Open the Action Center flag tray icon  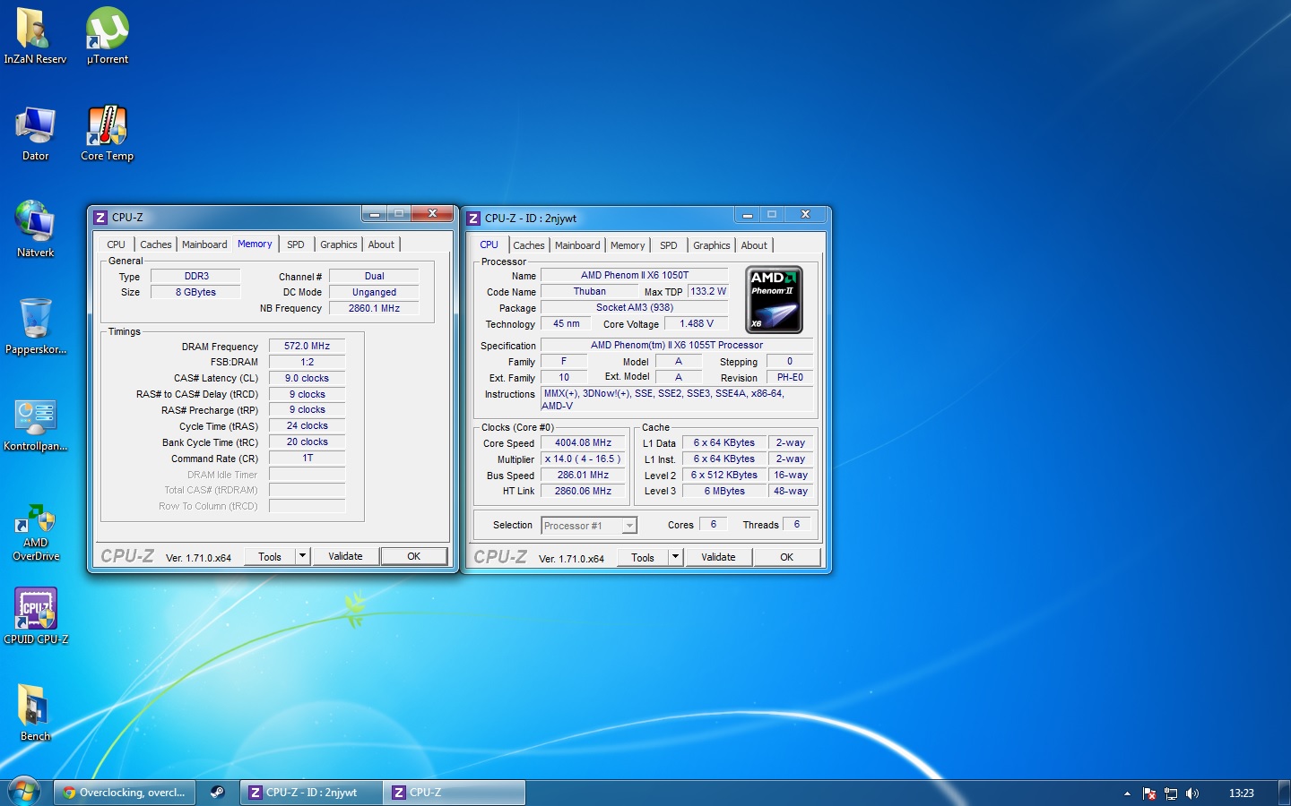coord(1149,793)
